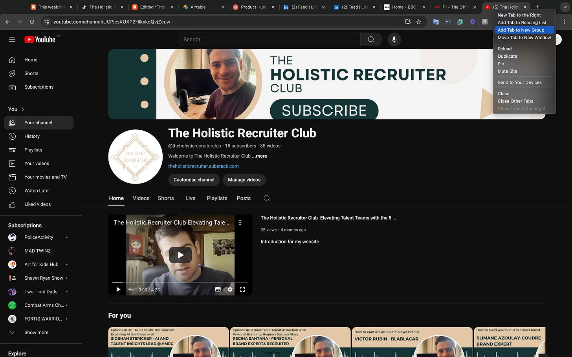Switch to Home - BBC browser tab
This screenshot has height=357, width=572.
click(405, 7)
